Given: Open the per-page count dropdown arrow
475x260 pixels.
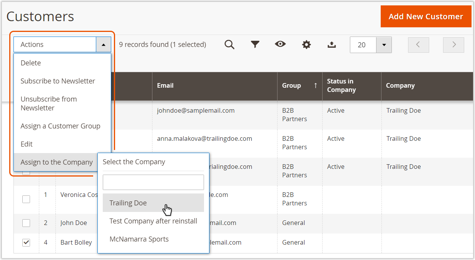Looking at the screenshot, I should tap(384, 45).
